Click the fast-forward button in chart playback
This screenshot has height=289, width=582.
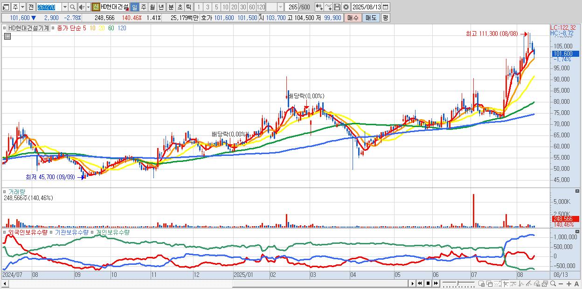click(x=436, y=283)
